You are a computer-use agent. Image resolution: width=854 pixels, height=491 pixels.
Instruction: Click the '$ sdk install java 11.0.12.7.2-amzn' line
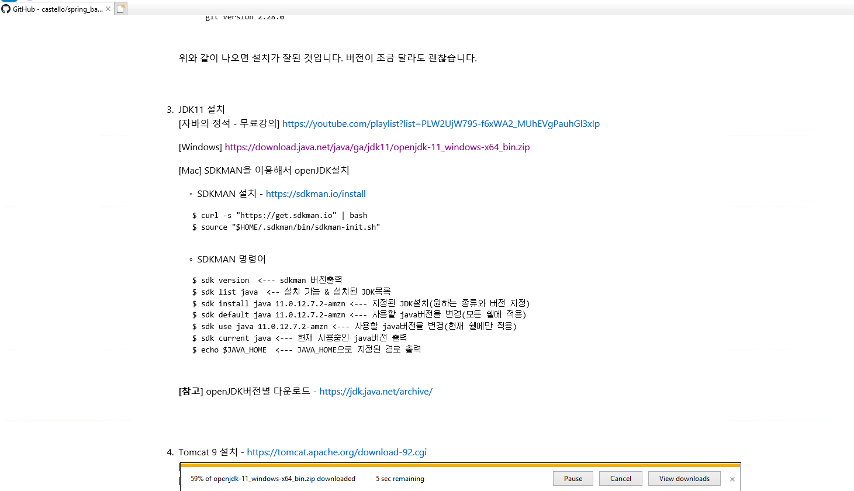361,303
